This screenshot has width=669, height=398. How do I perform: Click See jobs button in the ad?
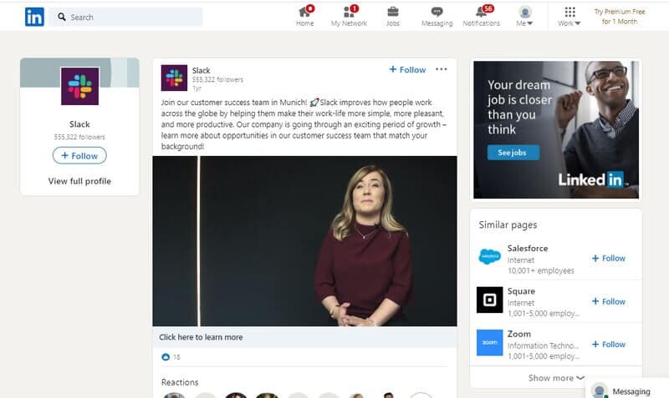point(513,153)
